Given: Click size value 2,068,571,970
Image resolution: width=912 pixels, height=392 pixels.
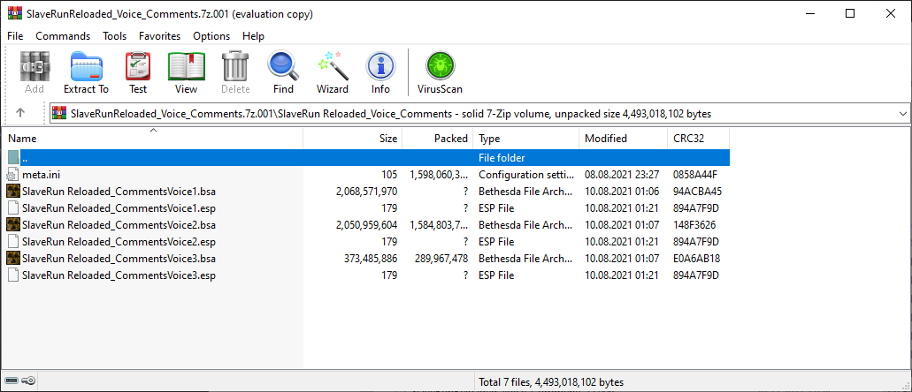Looking at the screenshot, I should pyautogui.click(x=366, y=191).
